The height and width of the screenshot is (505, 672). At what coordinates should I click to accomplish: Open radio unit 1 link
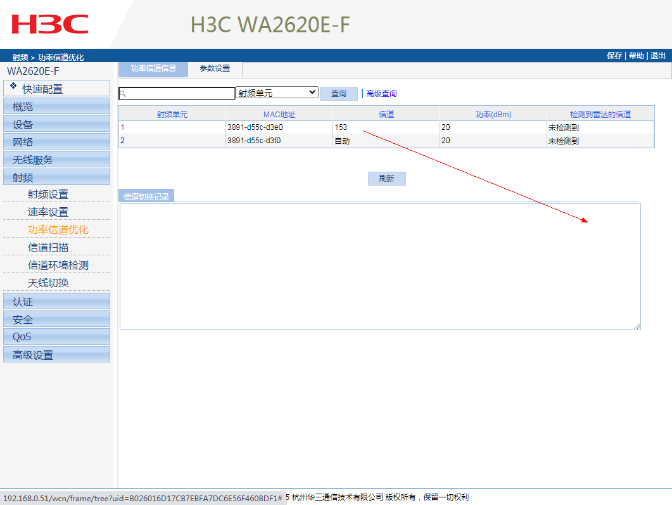[x=123, y=127]
